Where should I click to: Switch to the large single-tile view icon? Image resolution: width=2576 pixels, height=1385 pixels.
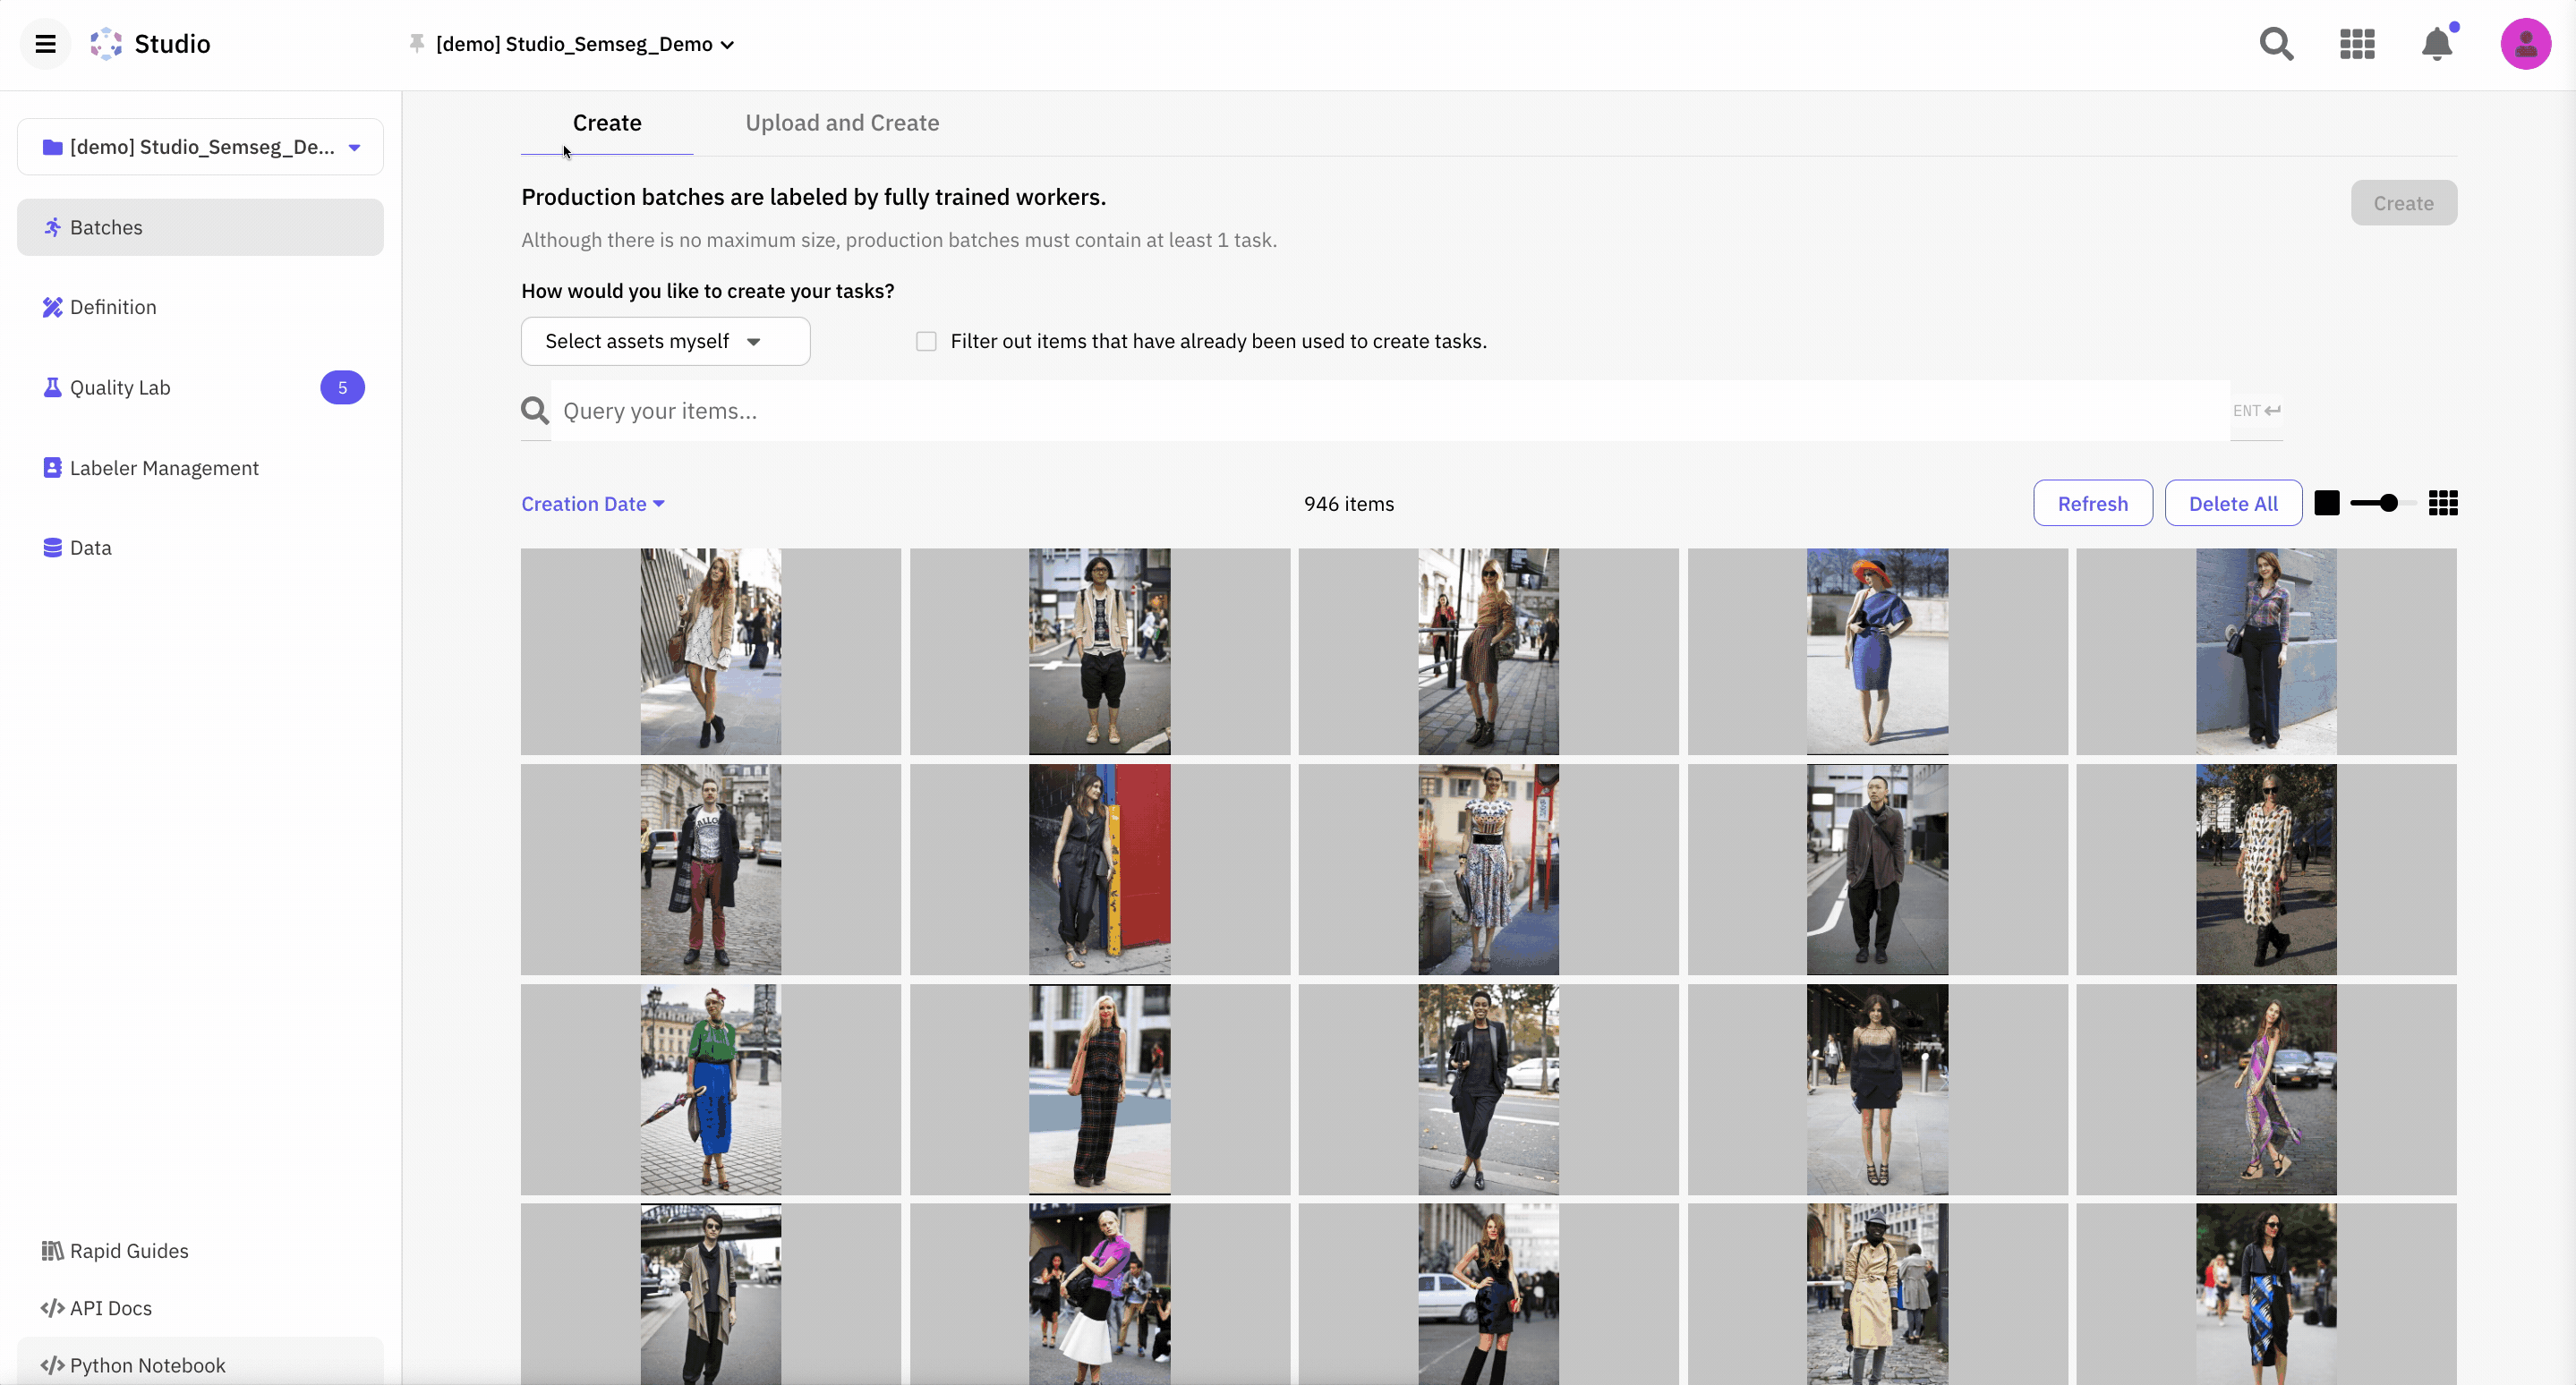[2327, 504]
